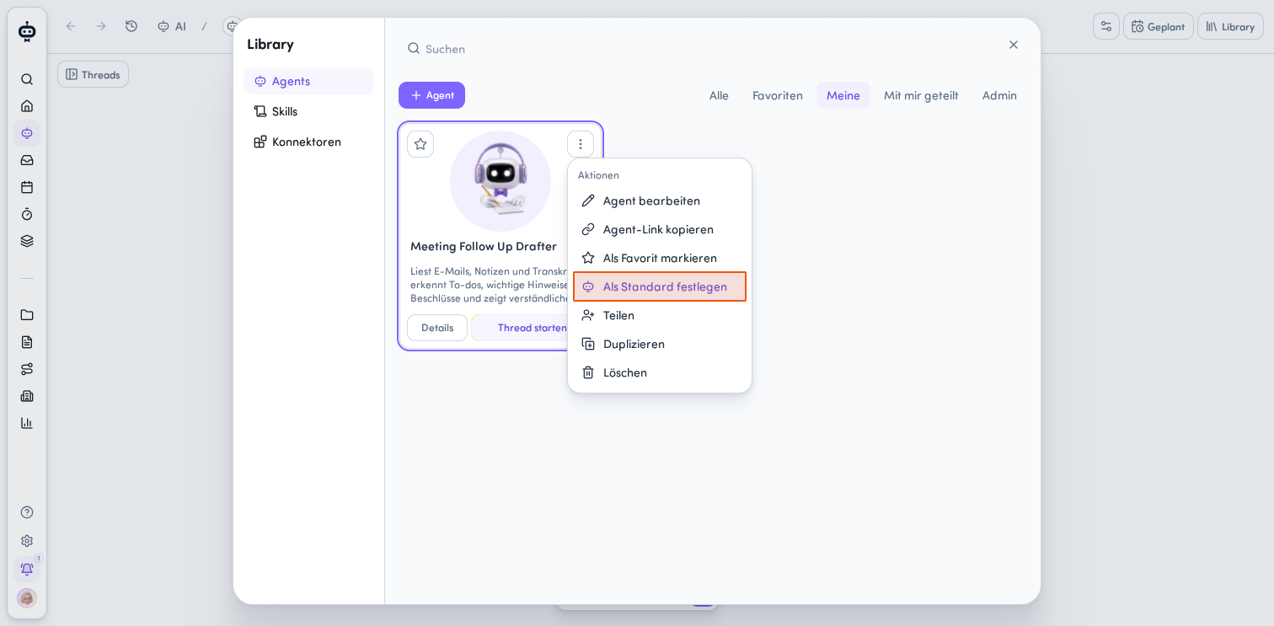Click the search icon in left sidebar
This screenshot has height=626, width=1274.
point(27,79)
